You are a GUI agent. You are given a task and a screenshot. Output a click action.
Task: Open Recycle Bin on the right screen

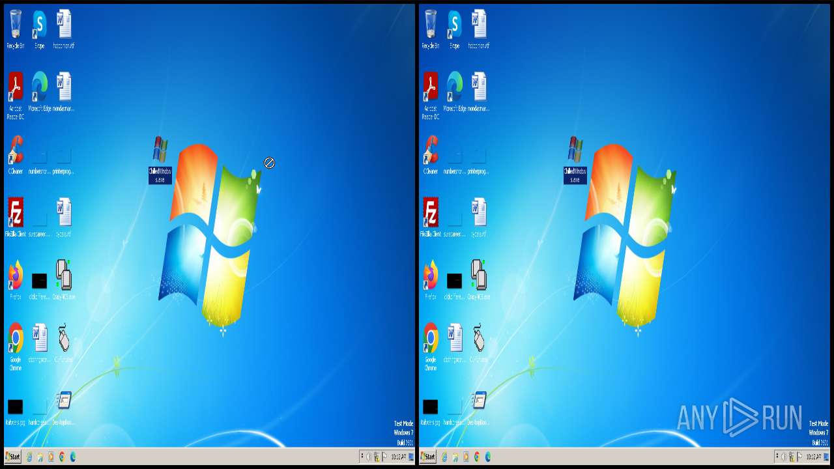431,29
